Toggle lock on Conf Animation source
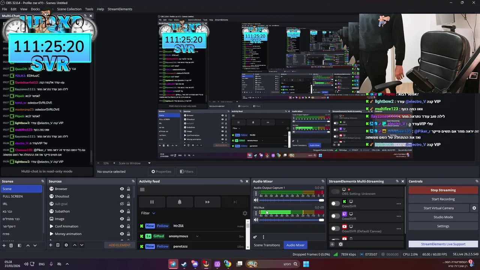This screenshot has height=270, width=480. [x=128, y=226]
